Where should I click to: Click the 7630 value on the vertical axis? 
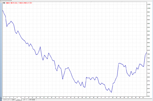[148, 62]
